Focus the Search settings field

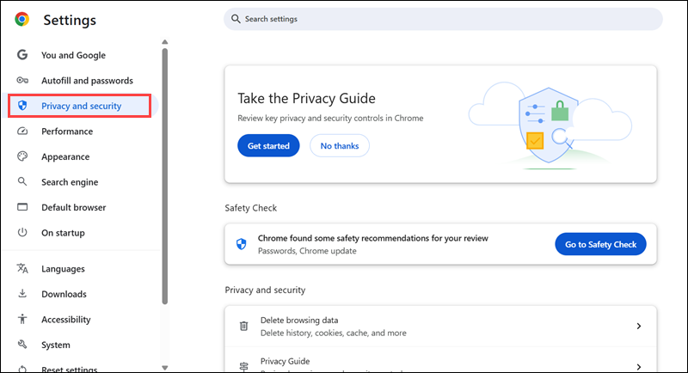443,19
